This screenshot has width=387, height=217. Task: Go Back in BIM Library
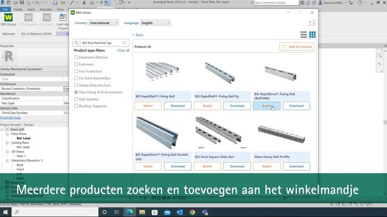point(138,35)
